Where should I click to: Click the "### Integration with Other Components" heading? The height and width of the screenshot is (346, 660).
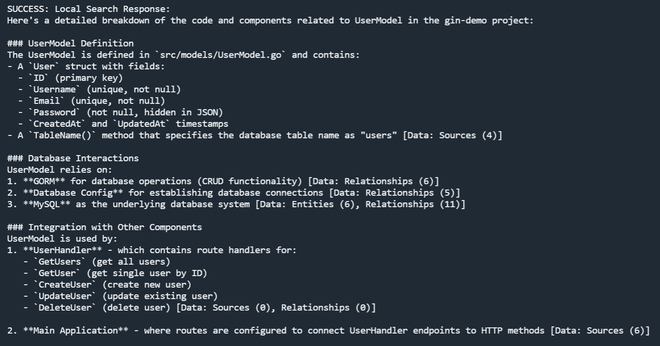point(104,227)
